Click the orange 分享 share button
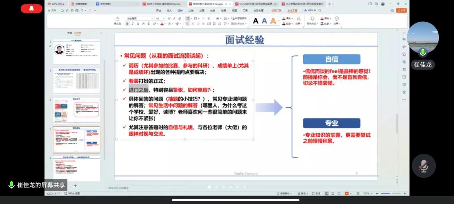Image resolution: width=454 pixels, height=204 pixels. [402, 10]
